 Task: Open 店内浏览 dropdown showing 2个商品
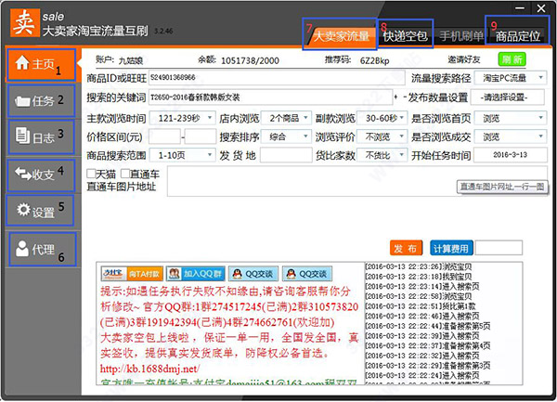[286, 118]
